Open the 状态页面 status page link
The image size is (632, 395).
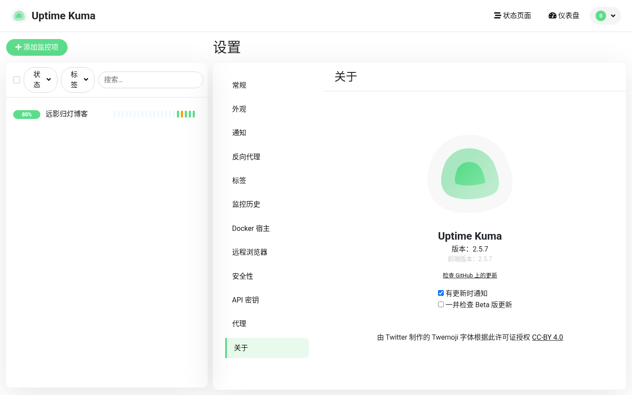512,16
